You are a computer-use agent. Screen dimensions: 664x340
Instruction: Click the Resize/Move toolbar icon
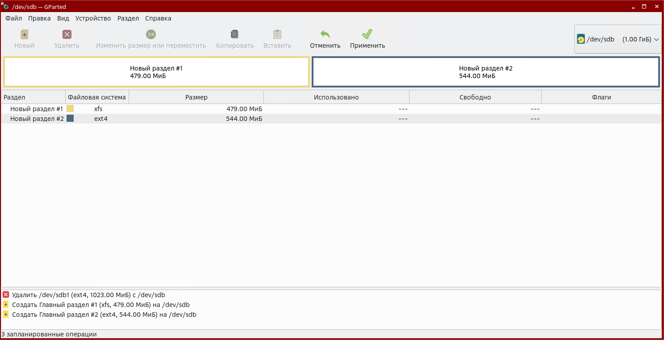[151, 34]
